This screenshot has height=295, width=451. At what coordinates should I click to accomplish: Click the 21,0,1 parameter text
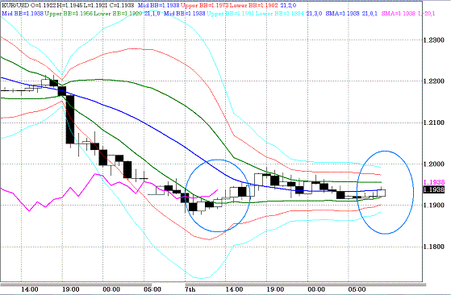[x=370, y=14]
